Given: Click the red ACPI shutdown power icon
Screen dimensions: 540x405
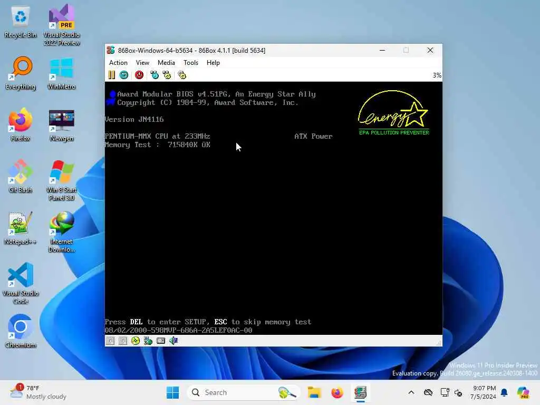Looking at the screenshot, I should [x=139, y=75].
